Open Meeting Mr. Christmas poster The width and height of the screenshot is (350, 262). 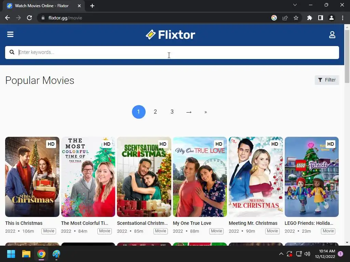256,177
